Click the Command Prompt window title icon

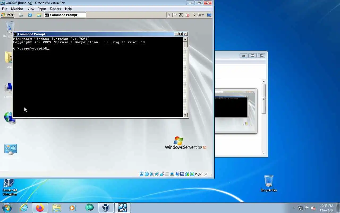click(15, 34)
